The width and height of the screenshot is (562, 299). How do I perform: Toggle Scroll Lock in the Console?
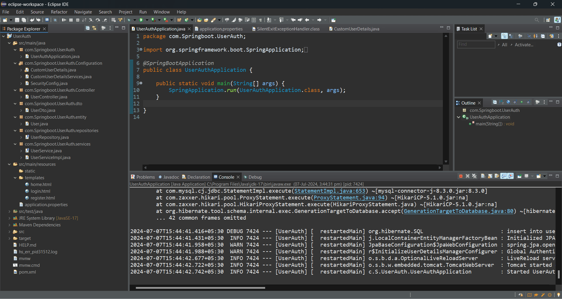click(490, 176)
